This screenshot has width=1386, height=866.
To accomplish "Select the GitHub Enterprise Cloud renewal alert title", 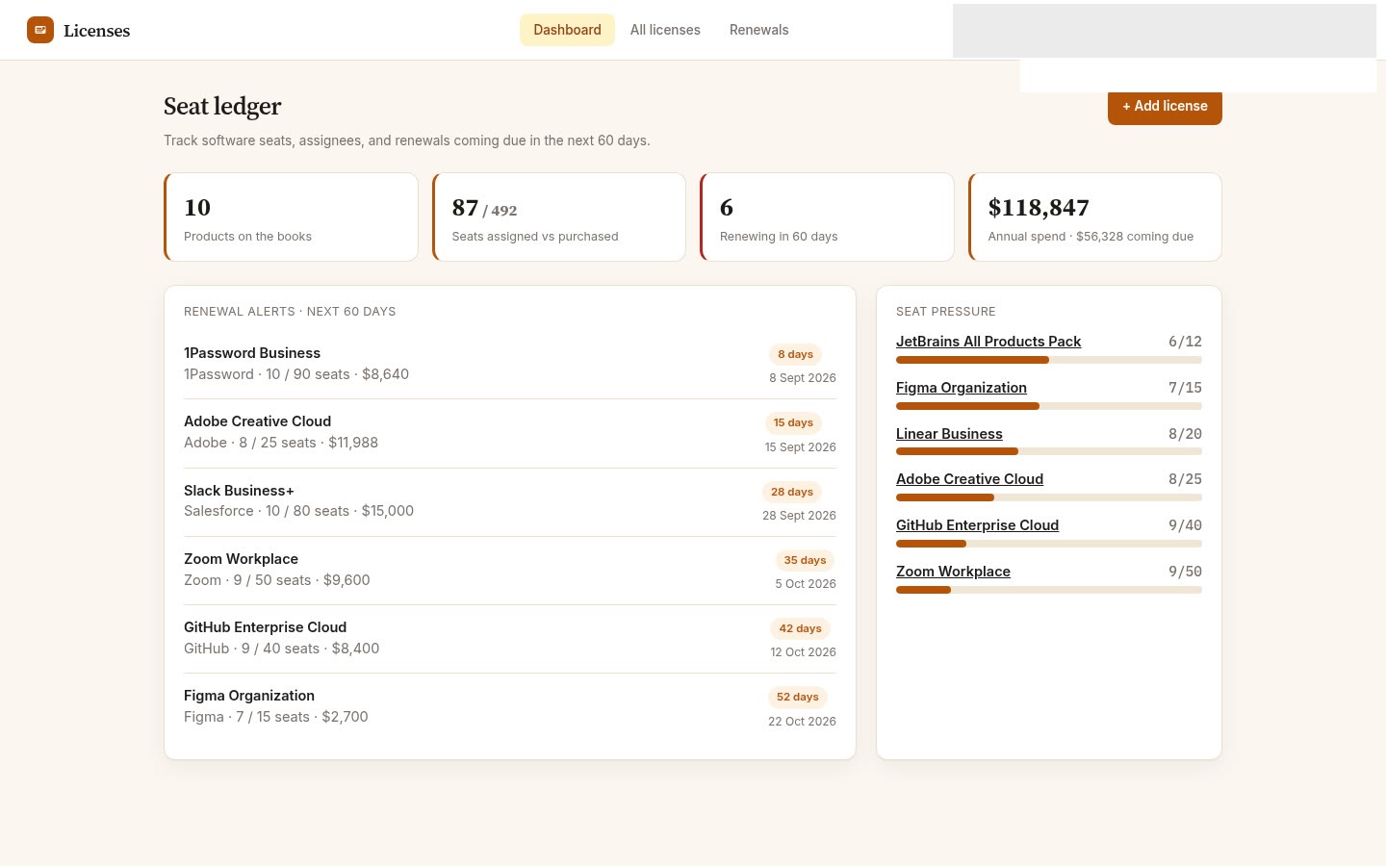I will coord(265,627).
